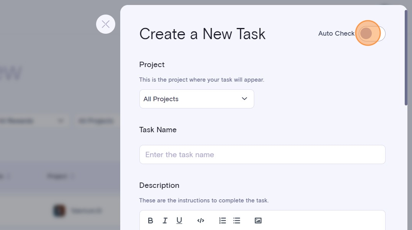Viewport: 412px width, 230px height.
Task: Click the dialog's vertical scrollbar thumb
Action: [406, 58]
